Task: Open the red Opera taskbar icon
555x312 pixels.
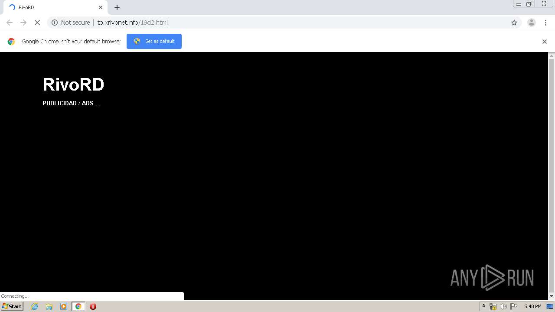Action: (x=93, y=306)
